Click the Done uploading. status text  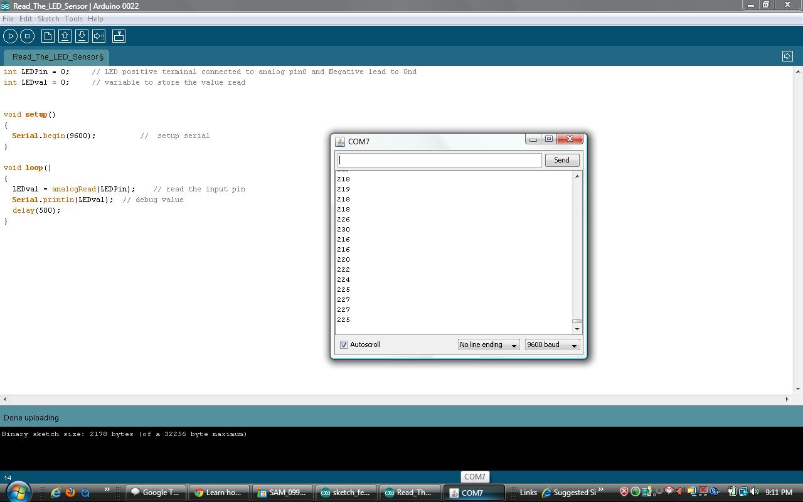tap(32, 418)
